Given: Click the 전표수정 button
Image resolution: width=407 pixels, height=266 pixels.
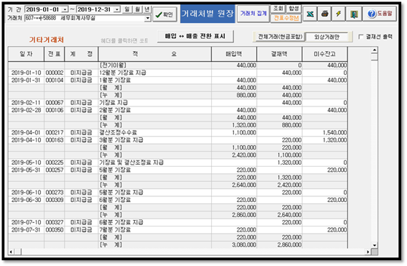Looking at the screenshot, I should tap(286, 18).
